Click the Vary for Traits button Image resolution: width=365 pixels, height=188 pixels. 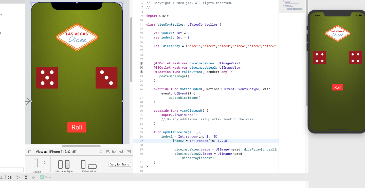pos(120,164)
